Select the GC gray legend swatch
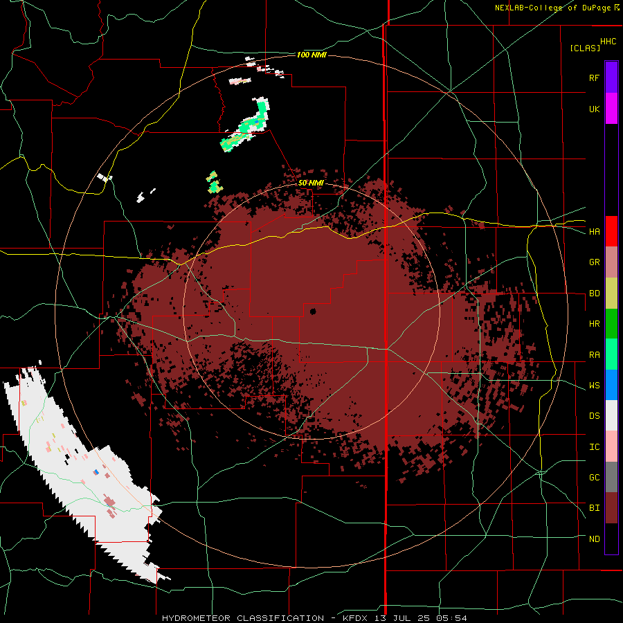Image resolution: width=623 pixels, height=623 pixels. (611, 477)
